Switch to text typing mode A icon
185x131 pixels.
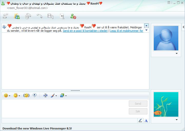(146, 121)
